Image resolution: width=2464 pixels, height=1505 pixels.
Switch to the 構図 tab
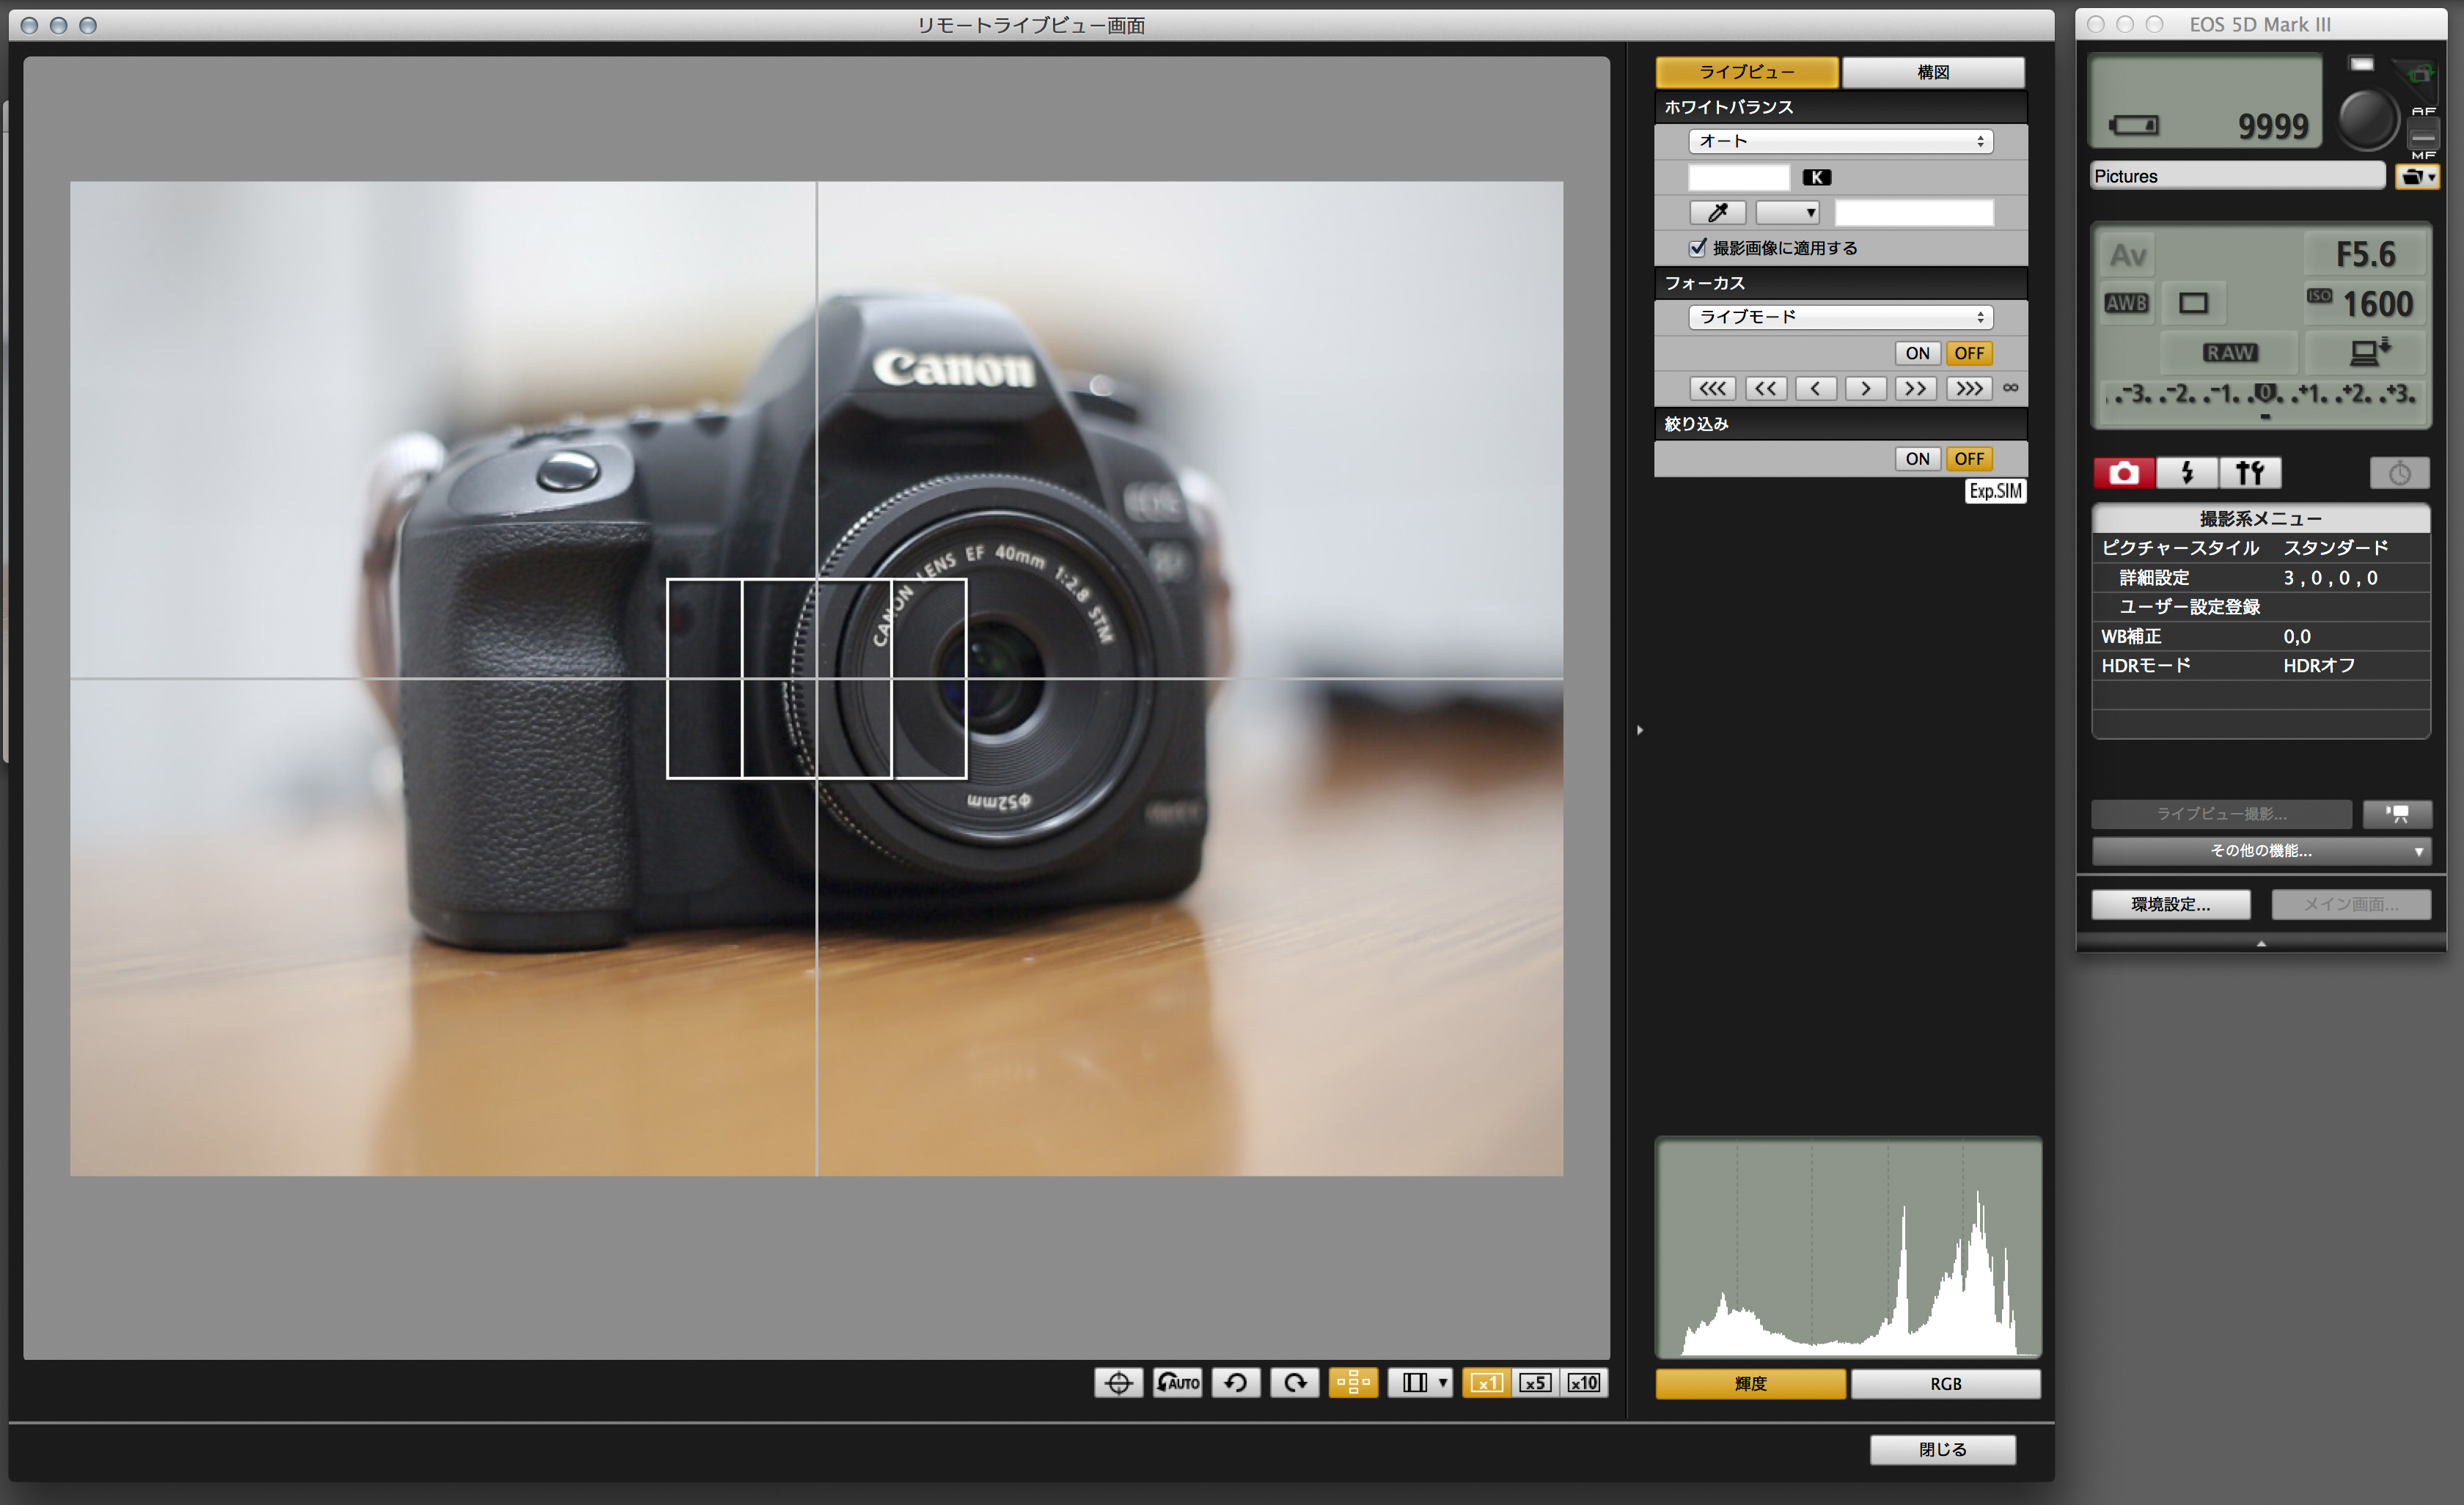[x=1932, y=73]
